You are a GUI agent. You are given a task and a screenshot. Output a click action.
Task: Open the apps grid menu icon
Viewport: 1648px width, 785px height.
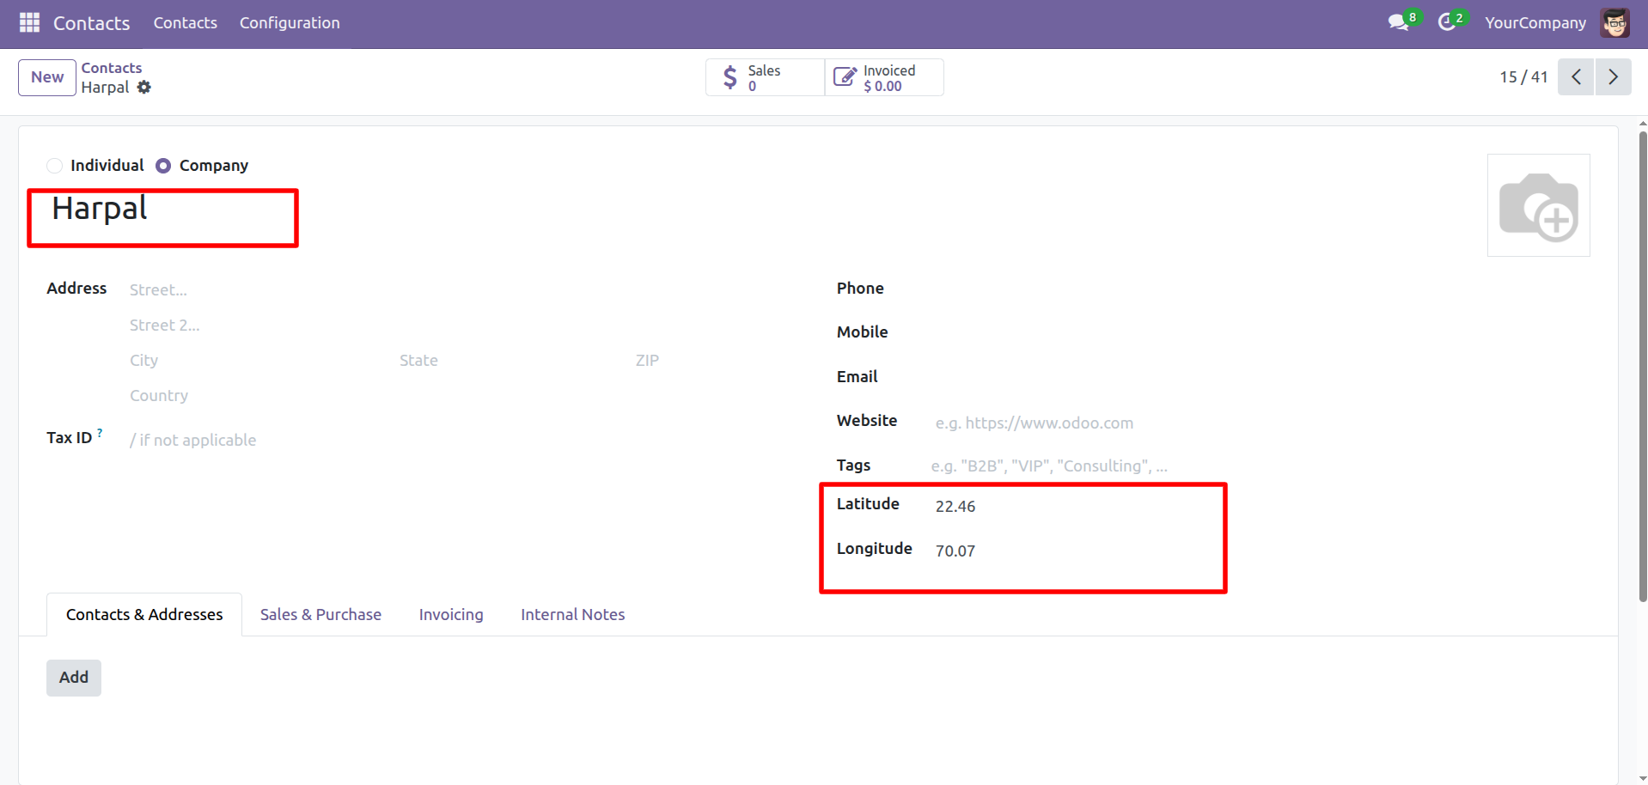click(x=29, y=22)
